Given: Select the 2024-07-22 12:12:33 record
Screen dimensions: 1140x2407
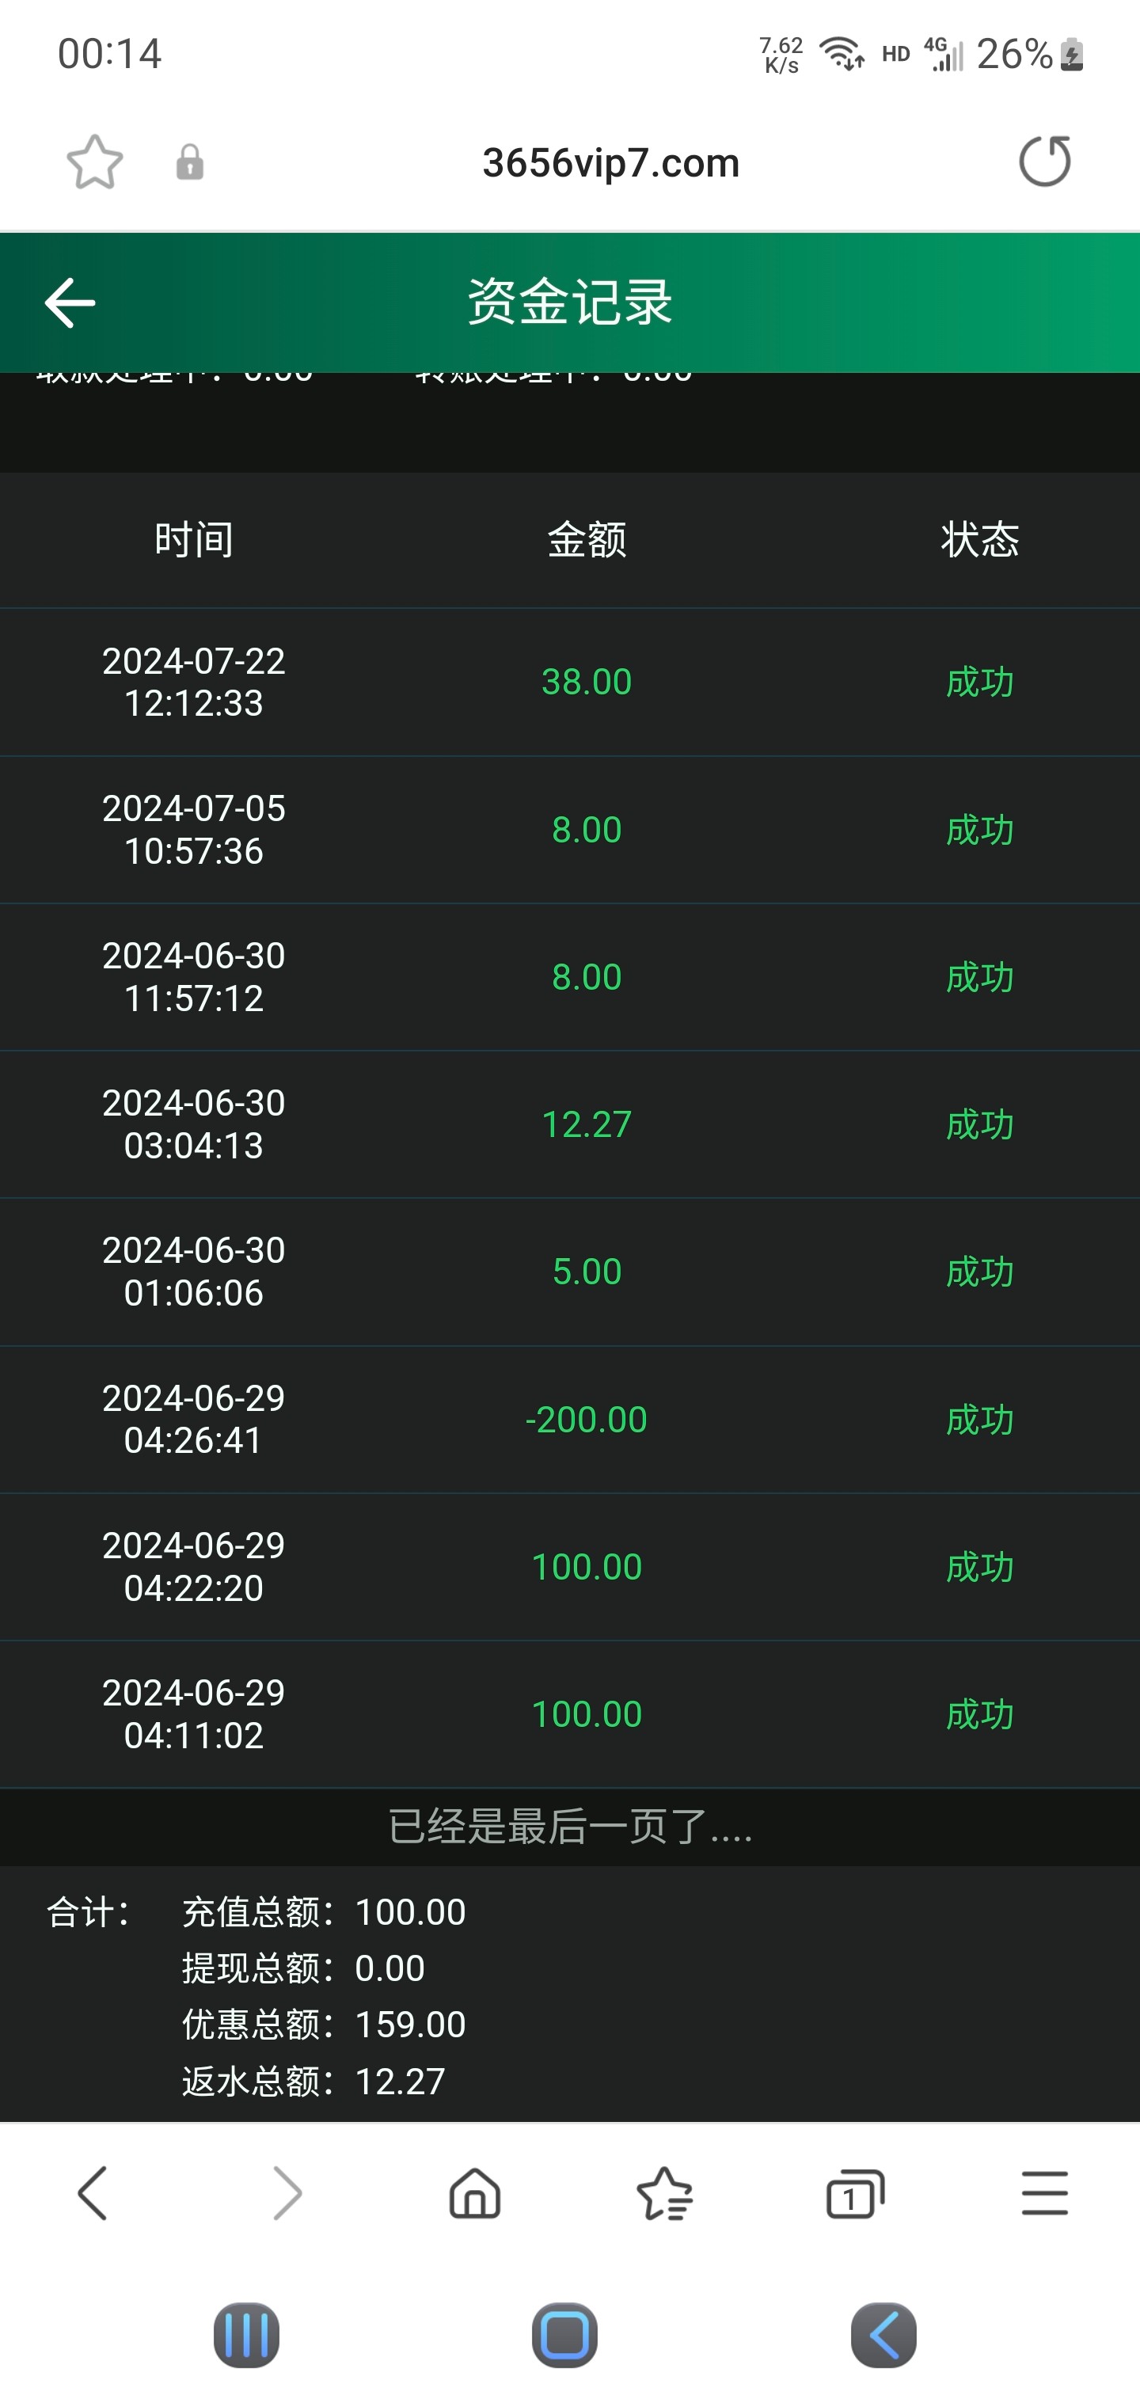Looking at the screenshot, I should click(195, 682).
